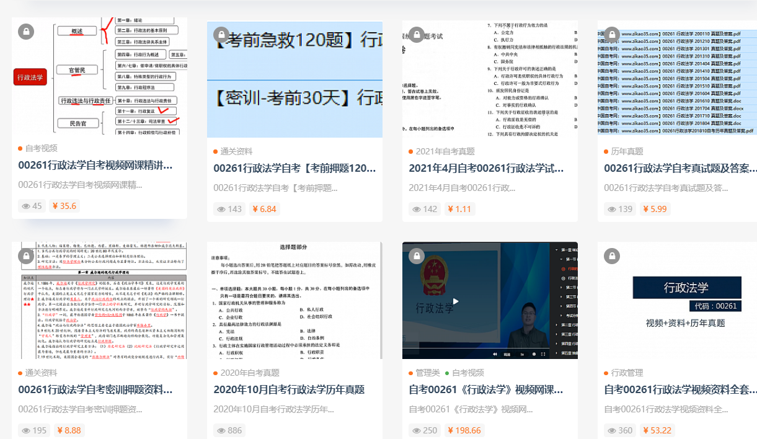Click eye icon beside view count 139

(612, 209)
